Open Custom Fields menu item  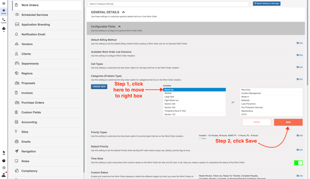(x=47, y=112)
